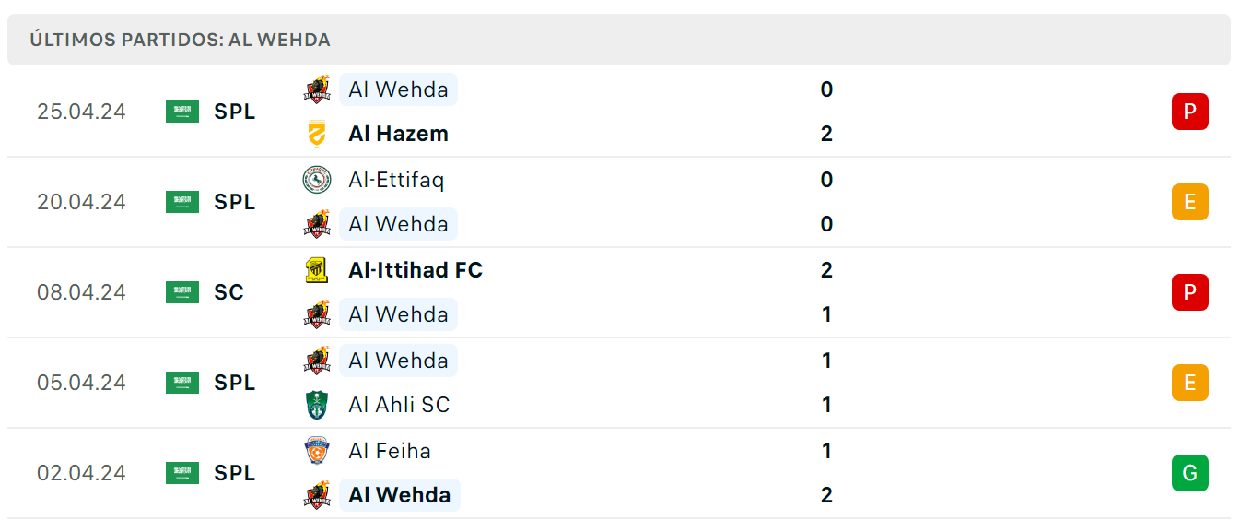Click Al Wehda crest in the 25.04.24 match

[317, 89]
